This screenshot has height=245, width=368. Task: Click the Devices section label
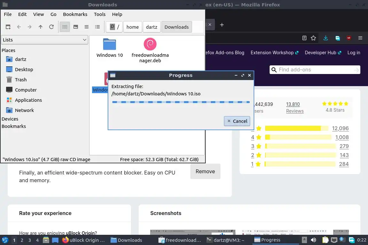[x=10, y=119]
